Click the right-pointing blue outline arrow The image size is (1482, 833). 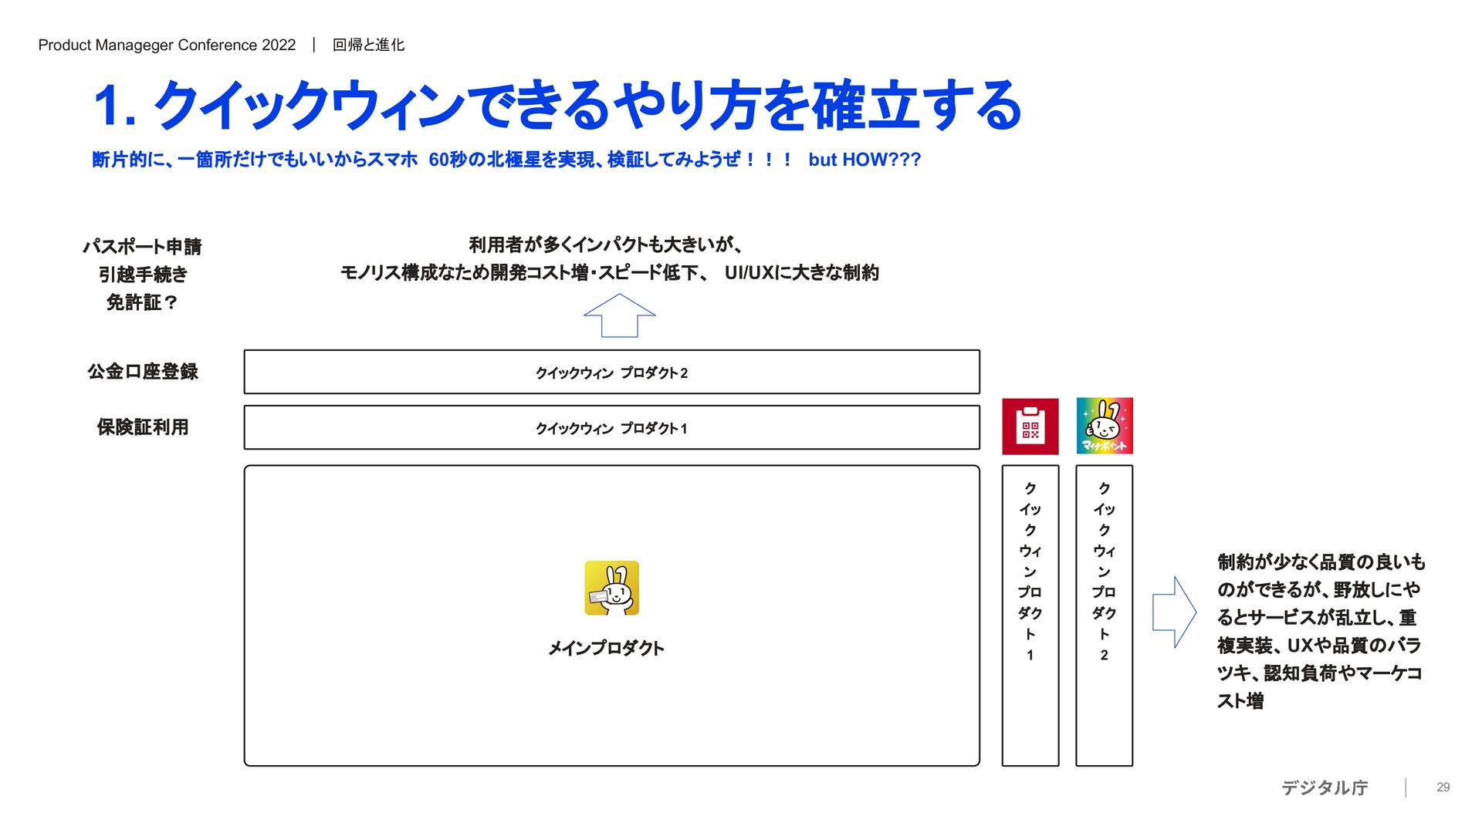(1173, 612)
